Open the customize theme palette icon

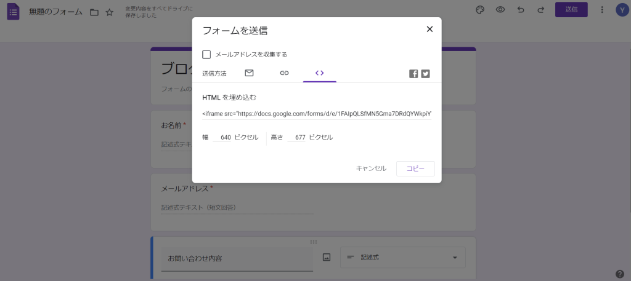[x=480, y=10]
